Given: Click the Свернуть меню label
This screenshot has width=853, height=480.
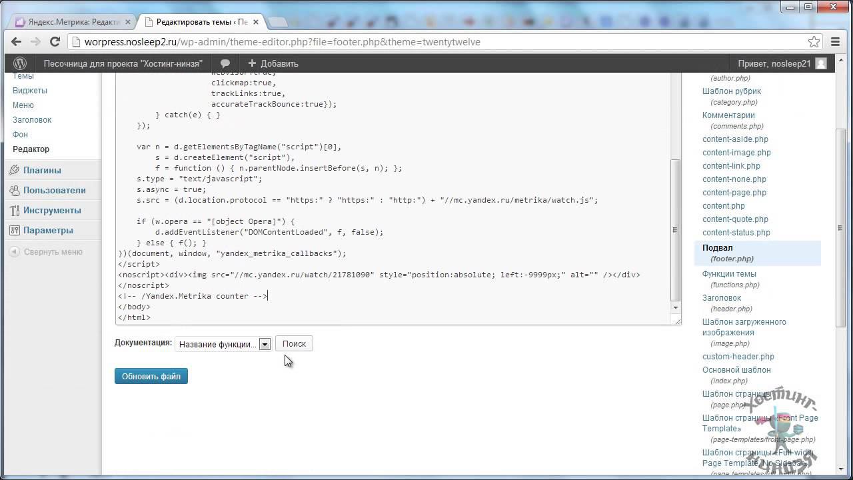Looking at the screenshot, I should [x=53, y=252].
